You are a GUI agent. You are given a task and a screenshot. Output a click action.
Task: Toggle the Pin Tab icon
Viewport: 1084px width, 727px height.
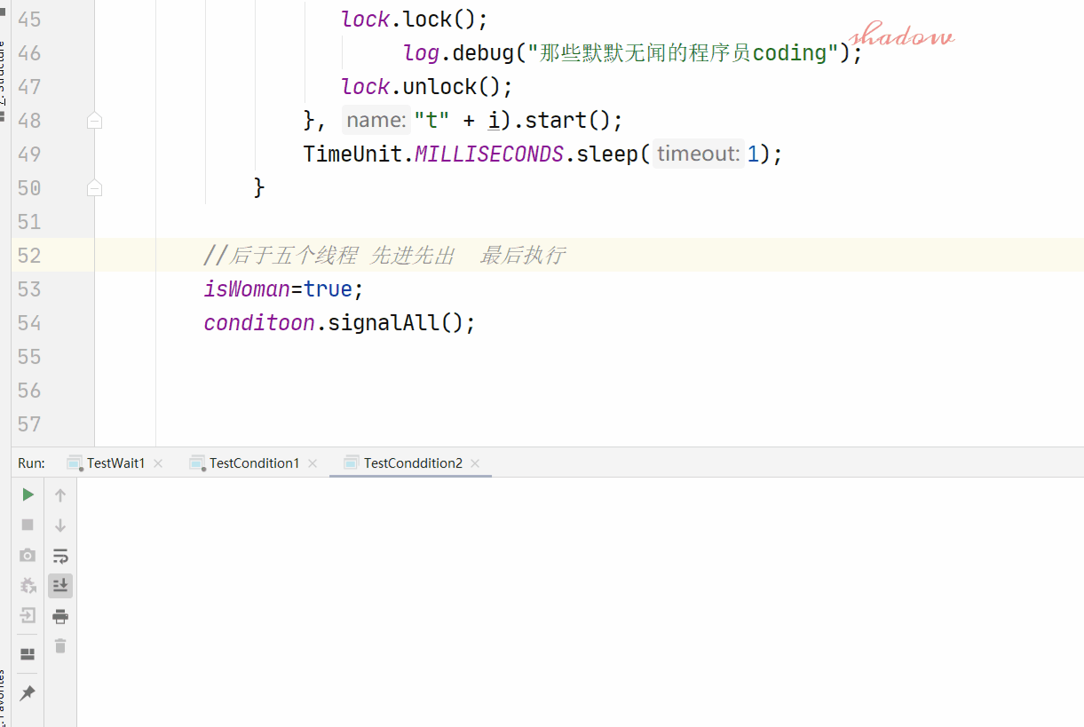point(28,692)
